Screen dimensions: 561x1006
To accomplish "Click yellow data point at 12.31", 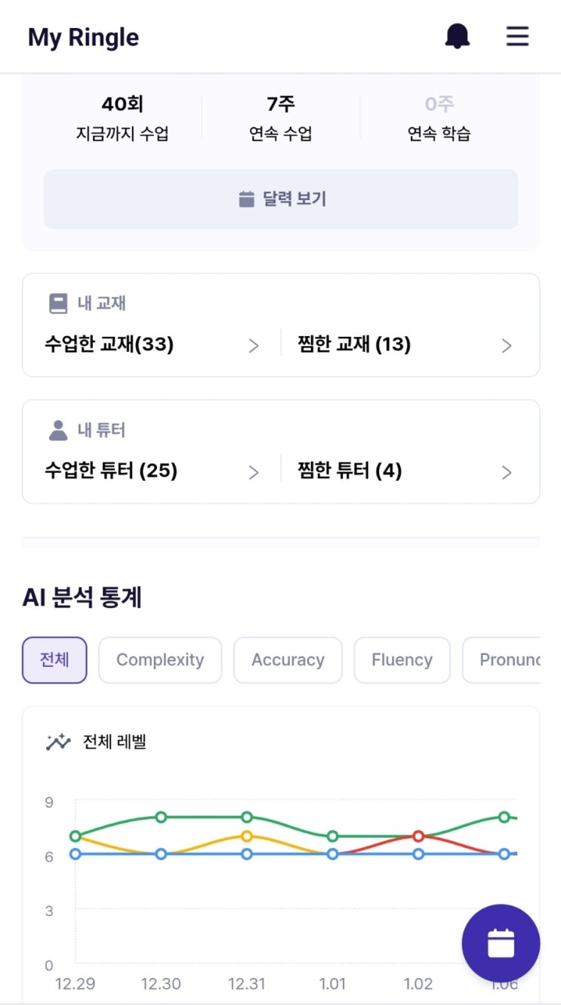I will click(x=247, y=836).
